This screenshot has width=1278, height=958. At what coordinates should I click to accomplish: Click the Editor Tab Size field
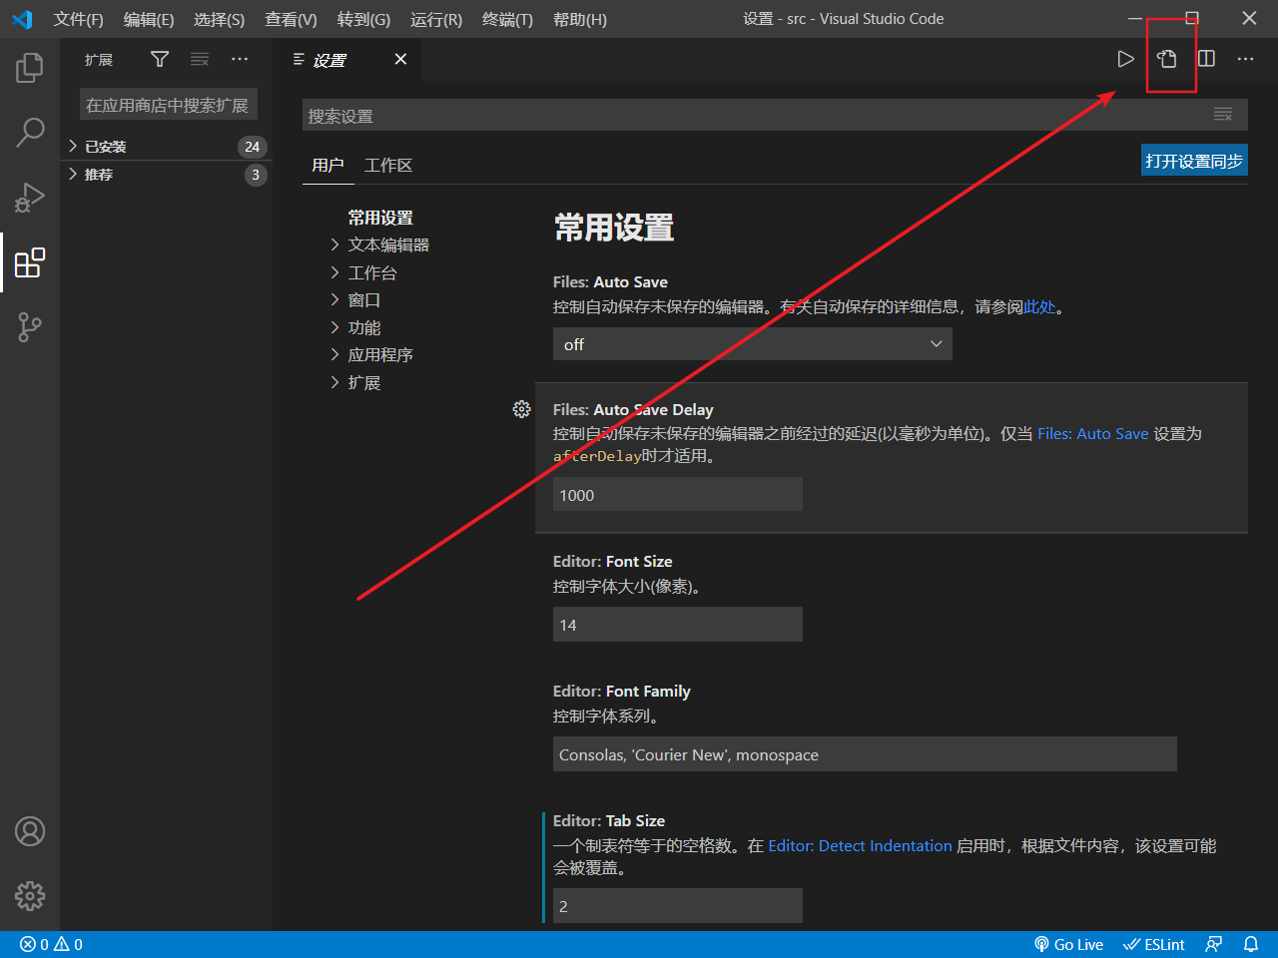click(x=678, y=905)
